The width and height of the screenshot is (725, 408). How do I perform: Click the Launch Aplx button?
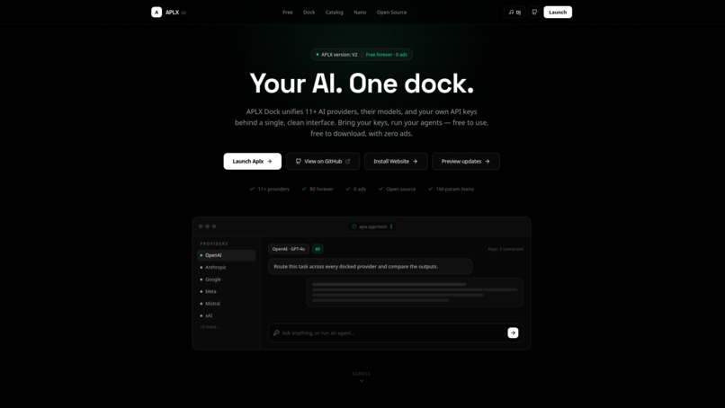[x=253, y=161]
